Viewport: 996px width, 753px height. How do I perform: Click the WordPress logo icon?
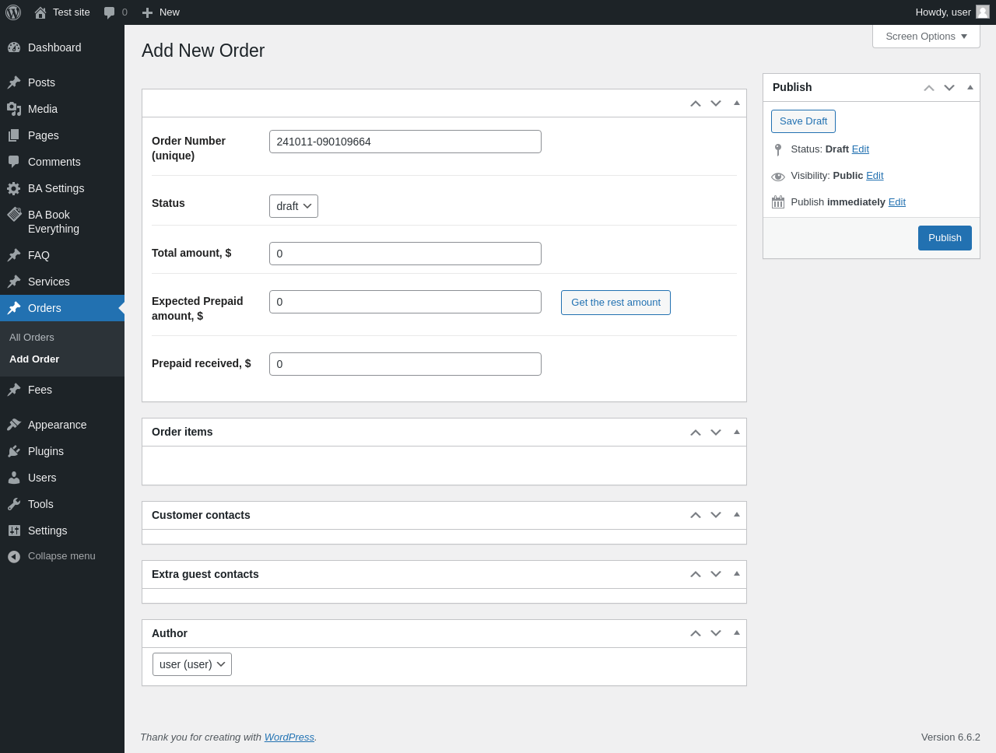pyautogui.click(x=13, y=12)
